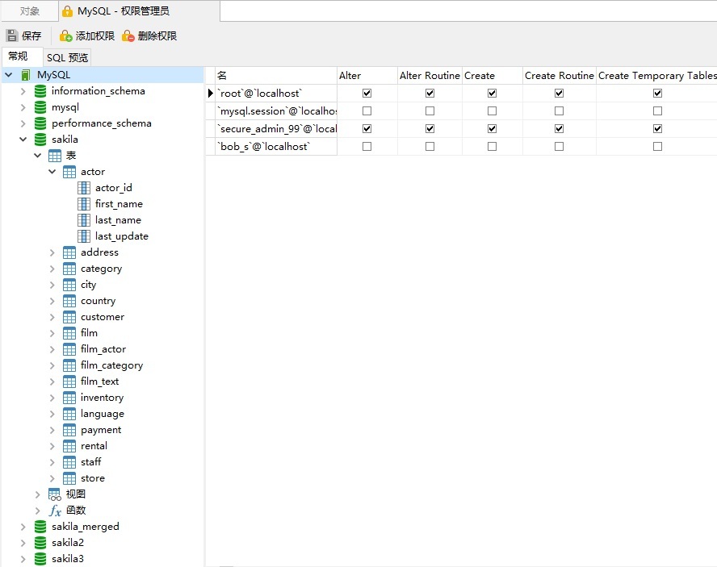Viewport: 717px width, 567px height.
Task: Click the last_name column icon
Action: tap(84, 220)
